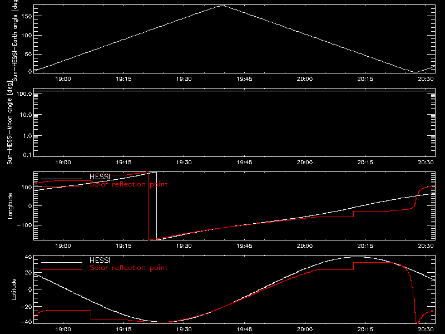Click the 1.0 tick on Moon angle axis
Image resolution: width=445 pixels, height=334 pixels.
[x=27, y=136]
